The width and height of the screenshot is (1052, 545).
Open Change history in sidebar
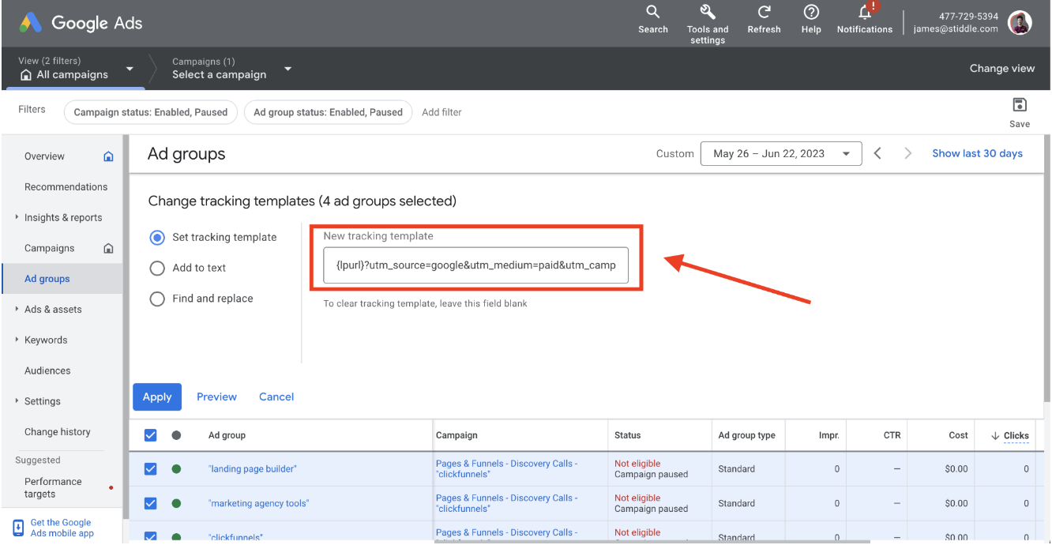[x=57, y=432]
